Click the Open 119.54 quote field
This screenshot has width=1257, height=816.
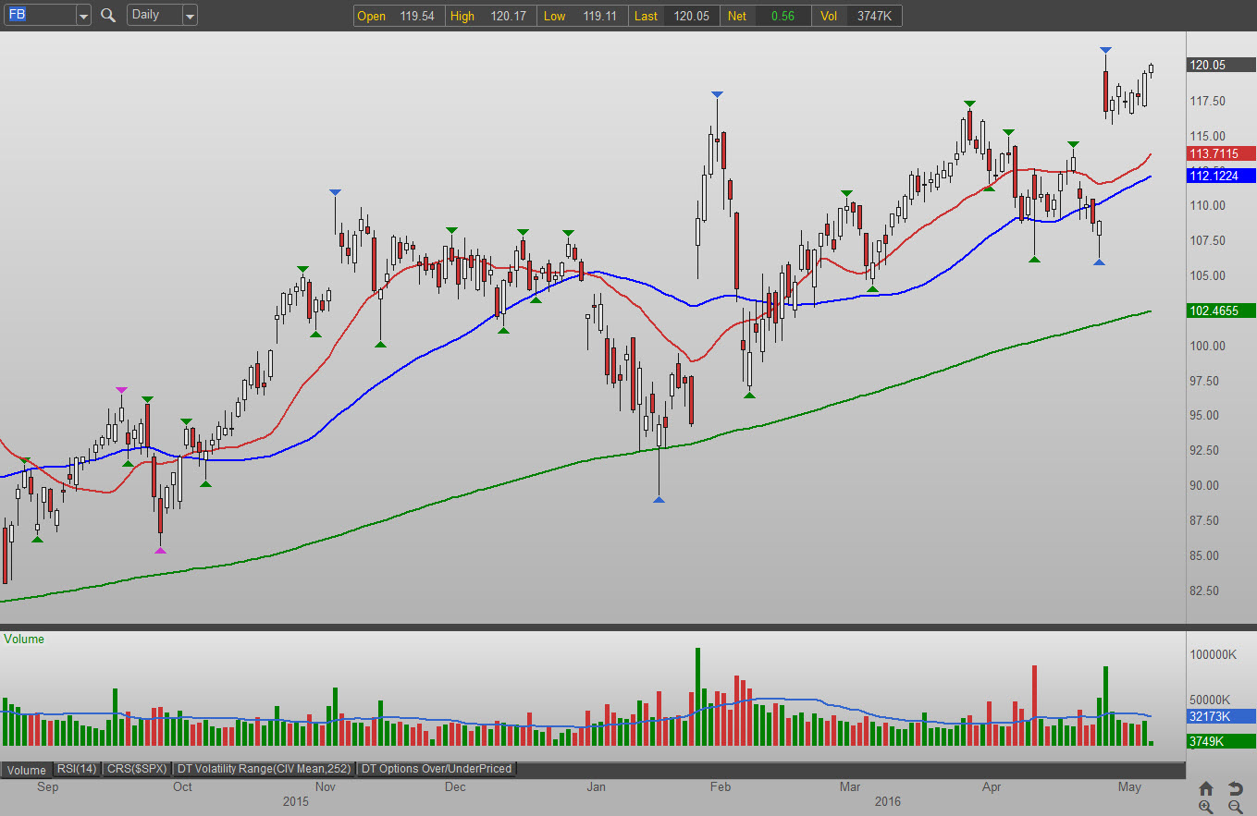399,16
